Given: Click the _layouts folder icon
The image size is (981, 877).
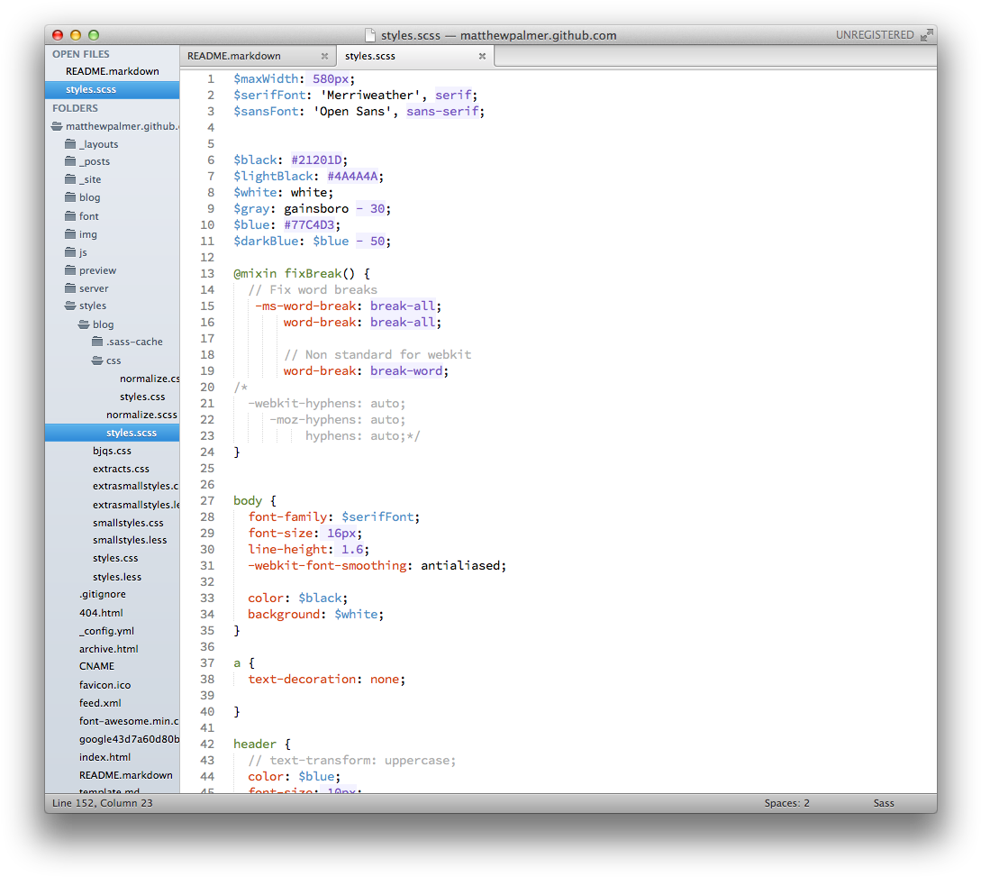Looking at the screenshot, I should point(71,143).
